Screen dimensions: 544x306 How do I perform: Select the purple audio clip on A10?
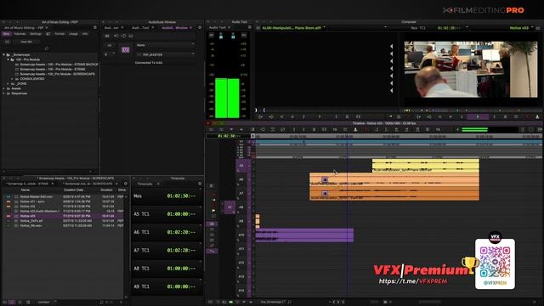[304, 235]
